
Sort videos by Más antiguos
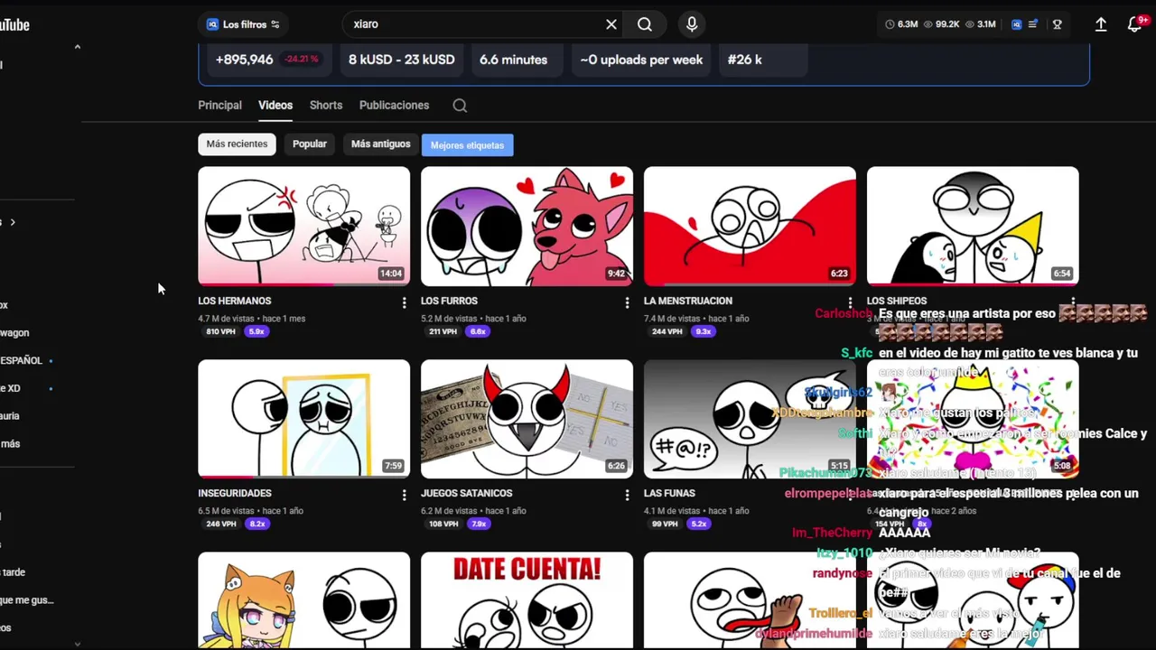(x=380, y=144)
